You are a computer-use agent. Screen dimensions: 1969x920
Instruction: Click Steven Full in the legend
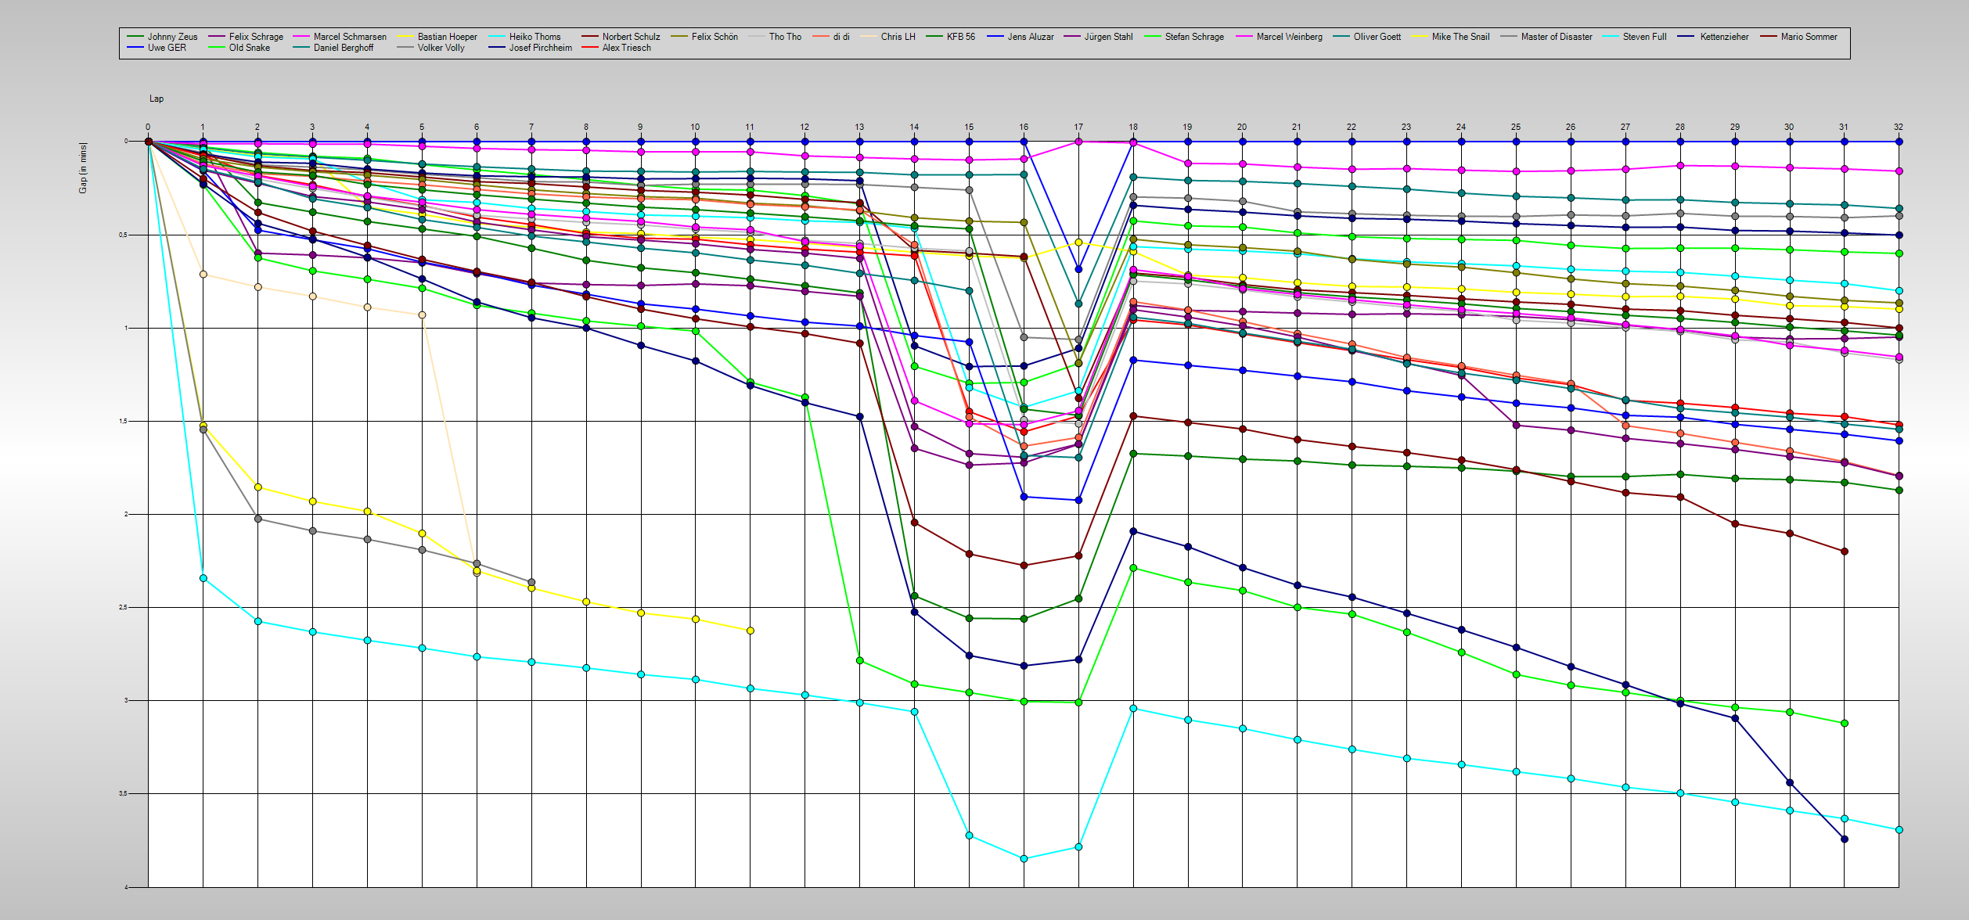click(x=1644, y=37)
